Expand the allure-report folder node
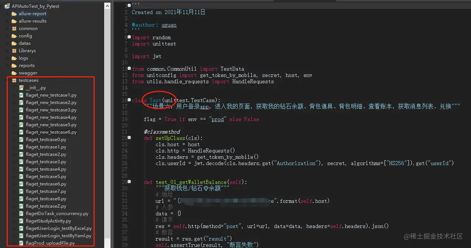This screenshot has height=248, width=471. click(x=7, y=14)
